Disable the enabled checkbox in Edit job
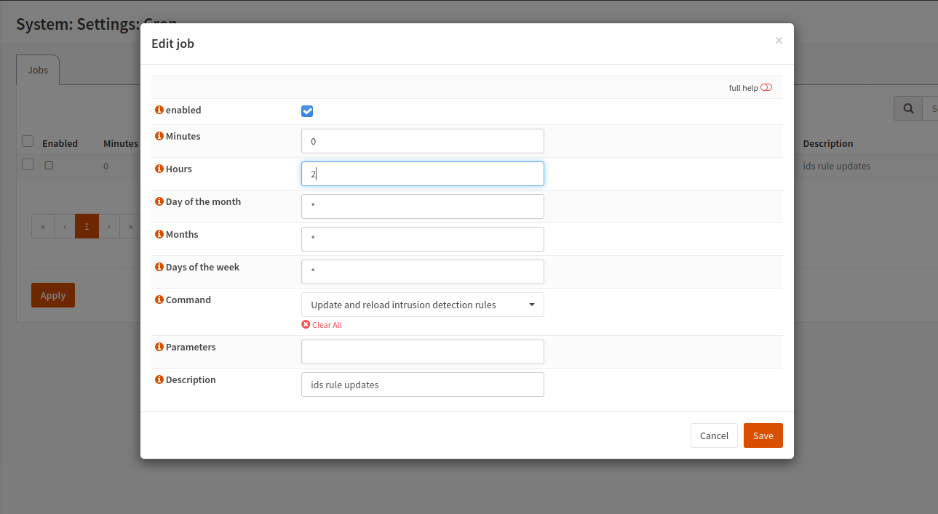Image resolution: width=938 pixels, height=514 pixels. [x=307, y=111]
